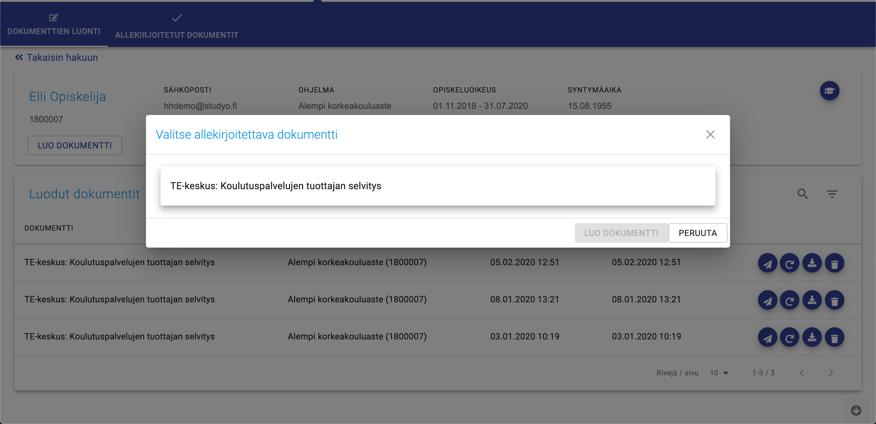Switch to ALLEKIRJOITETUT DOKUMENTIT tab
This screenshot has width=876, height=424.
coord(177,26)
